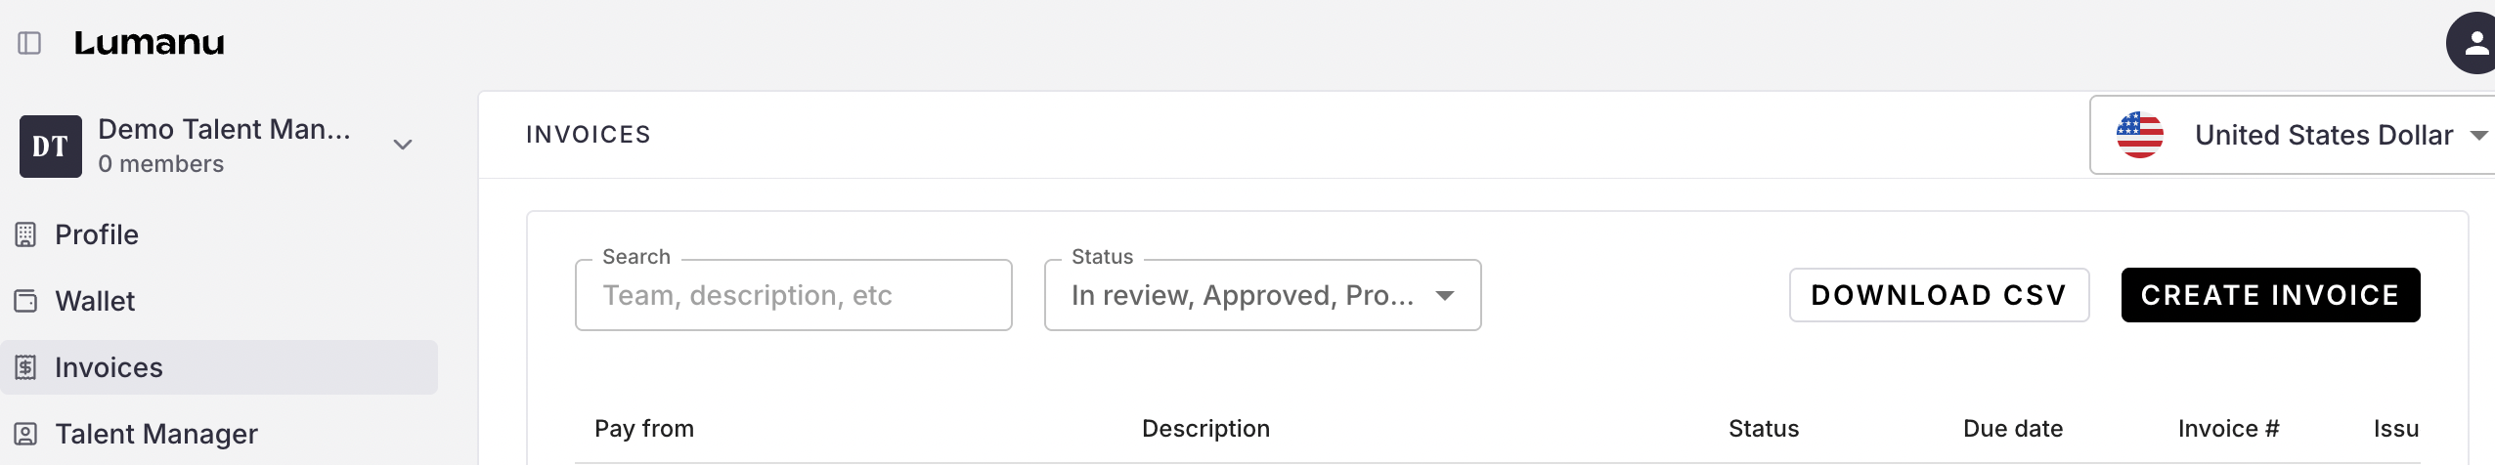
Task: Toggle the sidebar collapse icon
Action: tap(29, 43)
